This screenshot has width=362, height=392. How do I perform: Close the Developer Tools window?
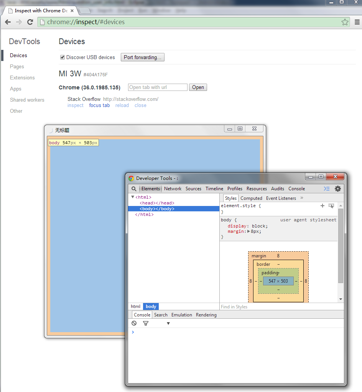[335, 176]
